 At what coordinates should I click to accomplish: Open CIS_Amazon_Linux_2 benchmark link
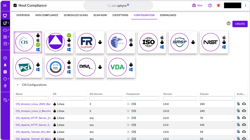point(33,111)
